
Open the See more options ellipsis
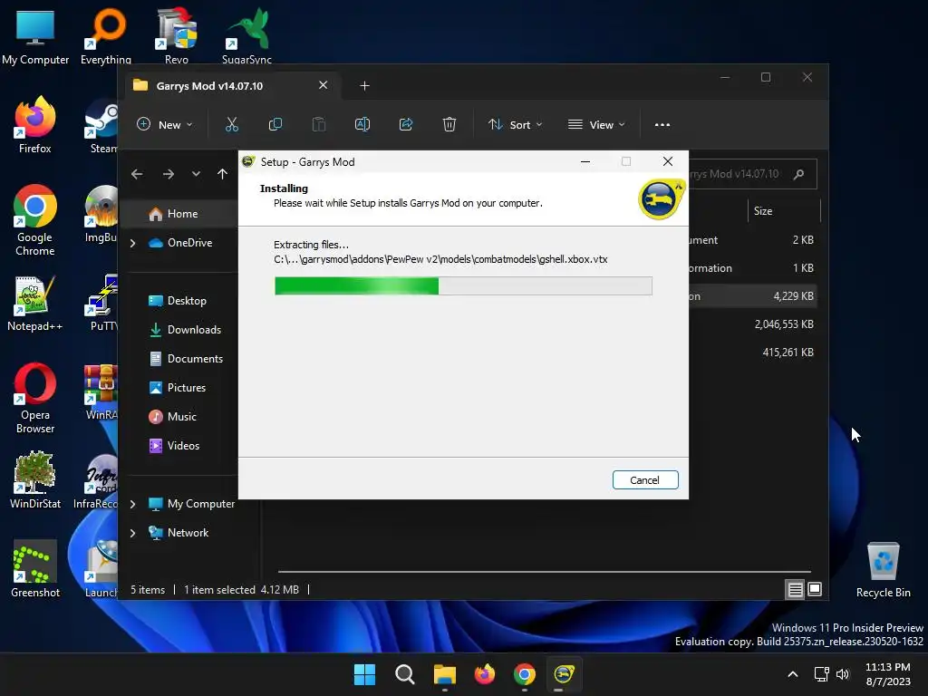(x=662, y=125)
